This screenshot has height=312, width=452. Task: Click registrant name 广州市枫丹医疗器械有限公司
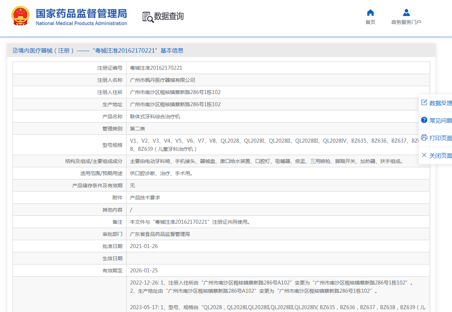coord(162,80)
